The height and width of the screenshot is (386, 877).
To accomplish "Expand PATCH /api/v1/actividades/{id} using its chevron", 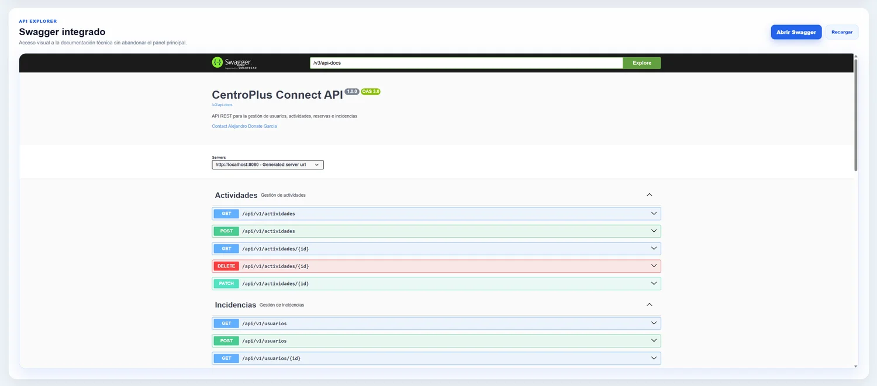I will coord(654,284).
